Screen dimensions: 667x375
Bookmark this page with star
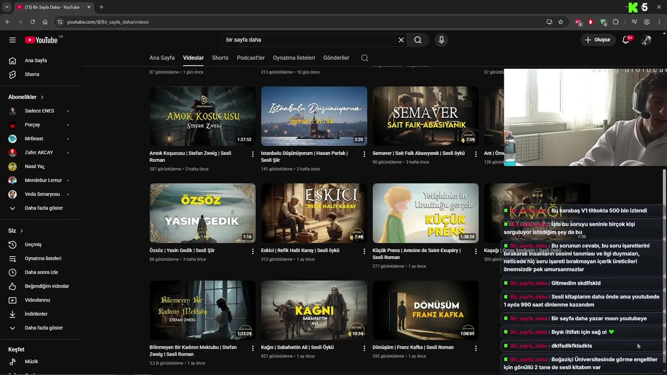click(561, 22)
